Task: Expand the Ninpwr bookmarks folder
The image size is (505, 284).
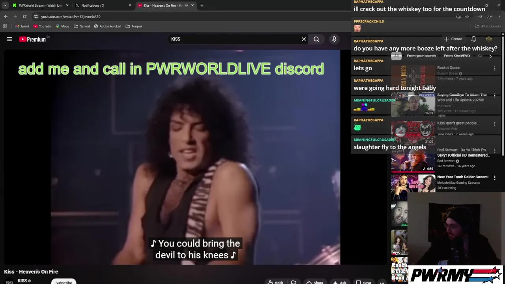Action: click(134, 26)
